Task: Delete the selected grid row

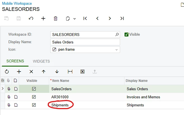Action: pos(31,72)
